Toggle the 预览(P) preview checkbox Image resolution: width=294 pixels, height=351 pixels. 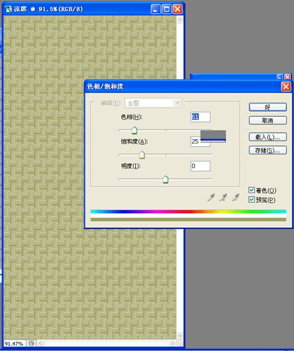tap(251, 200)
